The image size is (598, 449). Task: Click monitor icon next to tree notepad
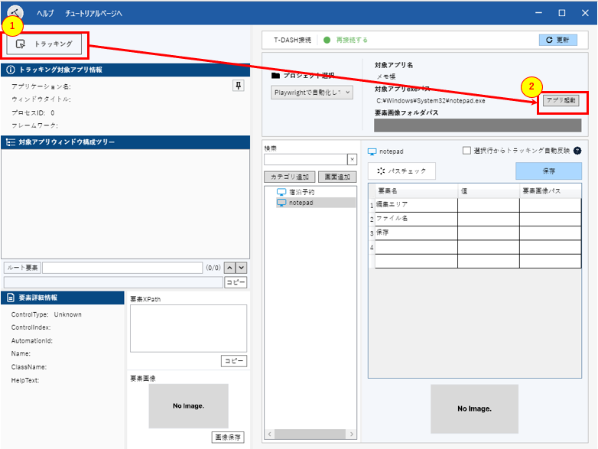tap(281, 203)
